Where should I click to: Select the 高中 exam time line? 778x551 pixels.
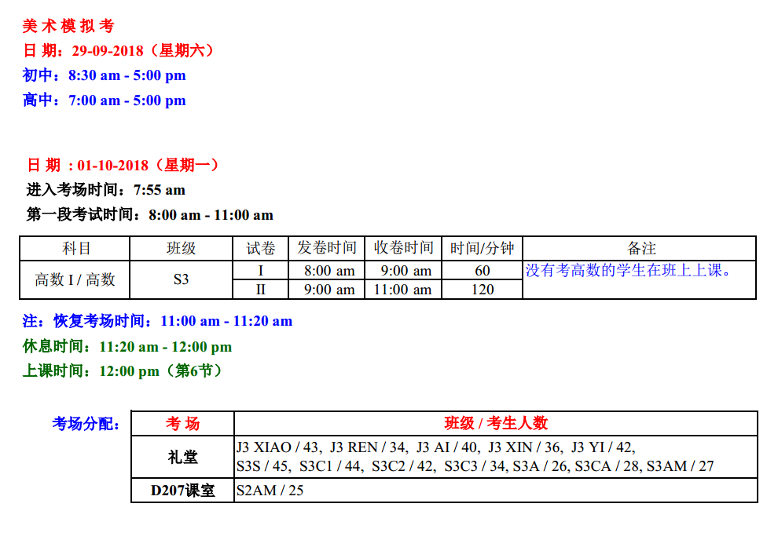(105, 100)
